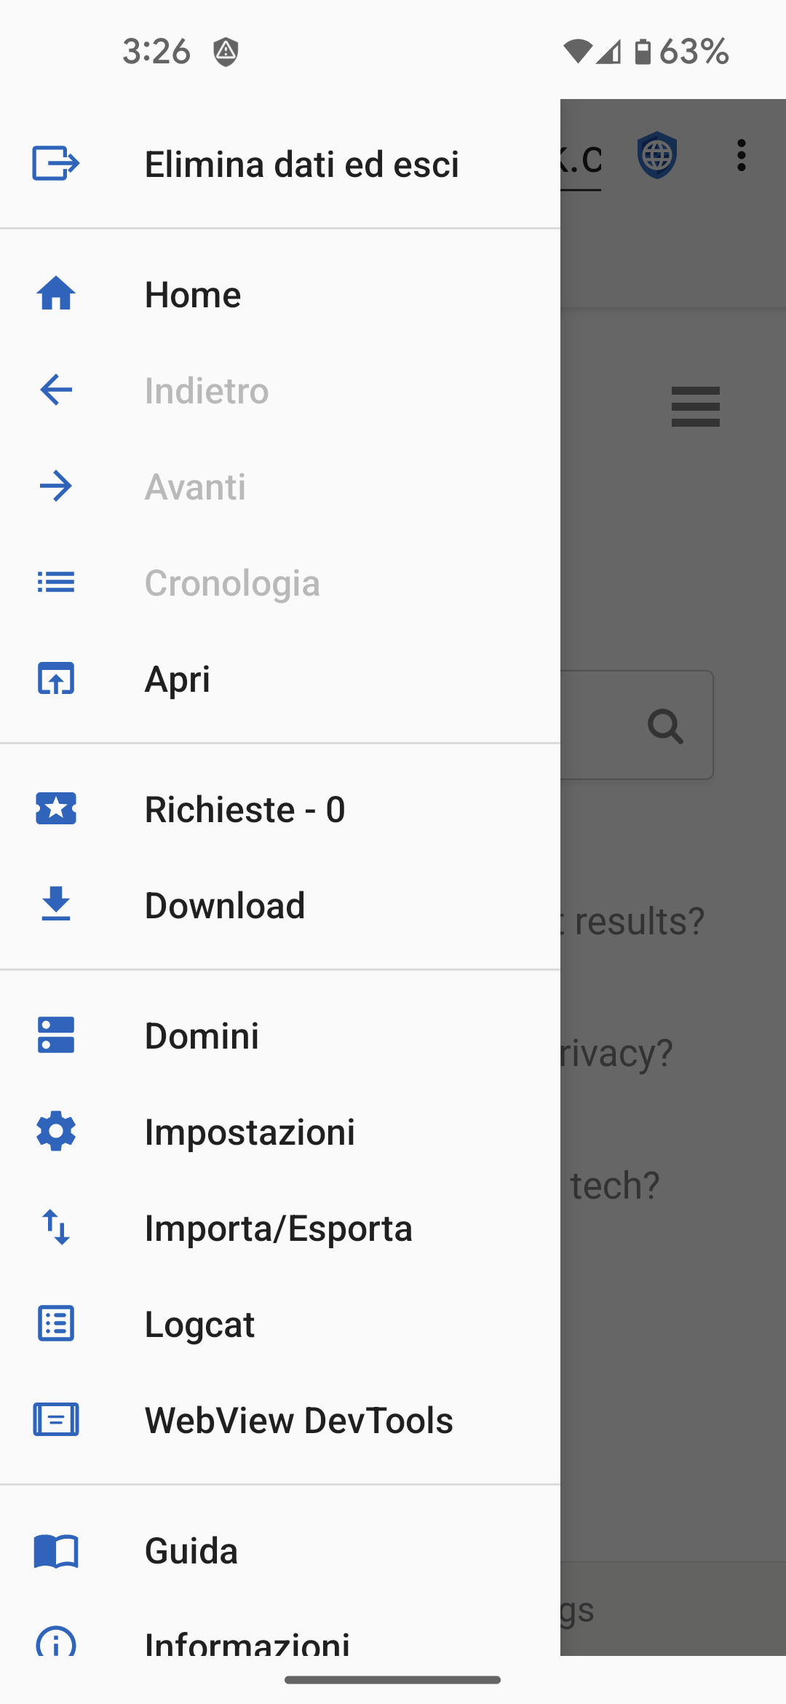Screen dimensions: 786x1704
Task: Open the three-dot overflow menu
Action: tap(741, 155)
